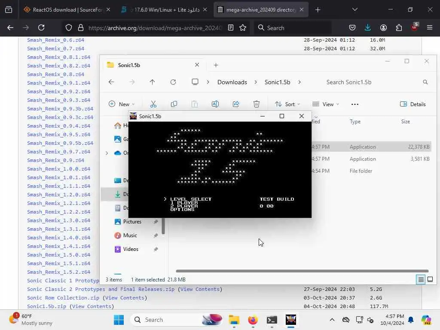Open the View dropdown in Explorer
This screenshot has width=440, height=330.
coord(326,104)
